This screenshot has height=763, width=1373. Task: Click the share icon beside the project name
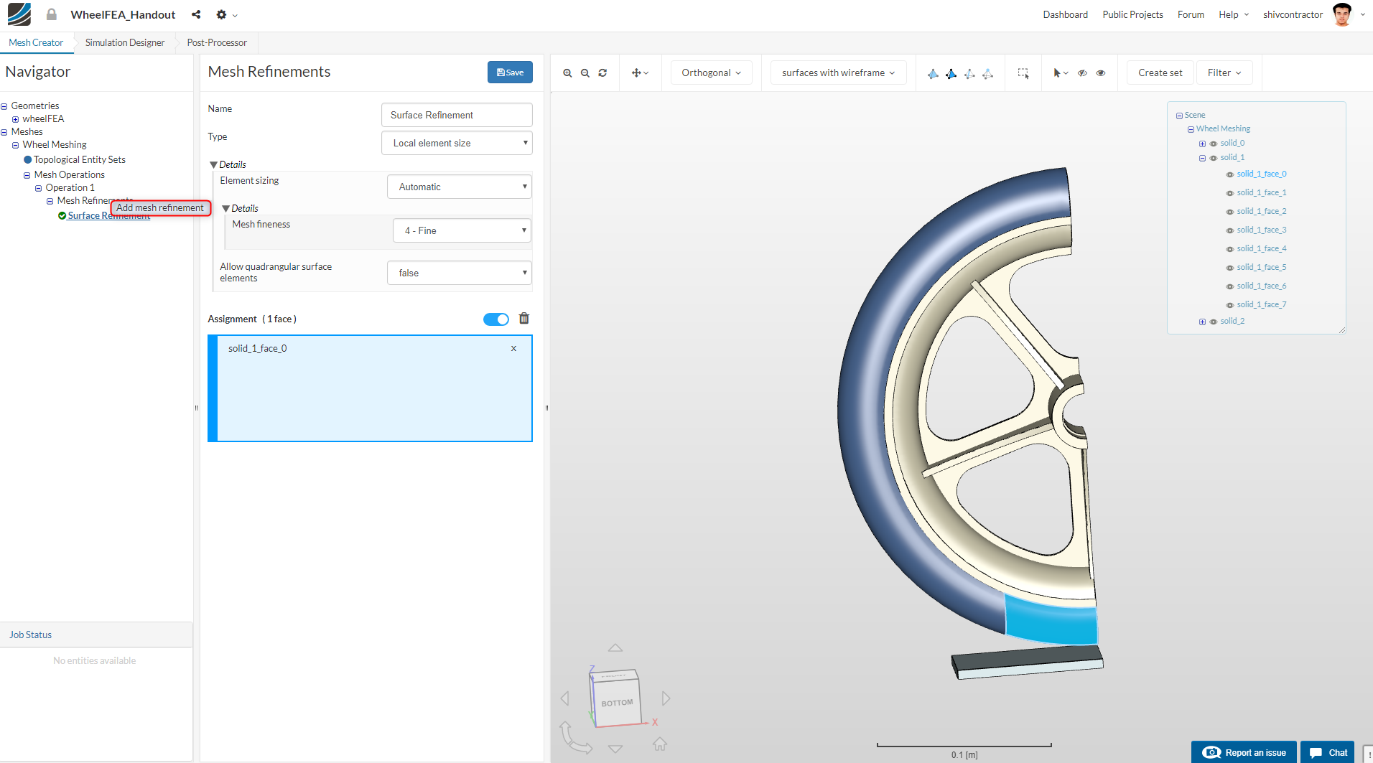point(196,14)
